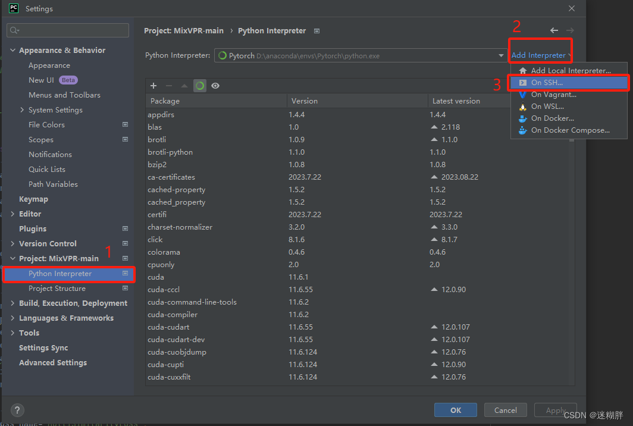
Task: Click the plus icon to install package
Action: pos(153,86)
